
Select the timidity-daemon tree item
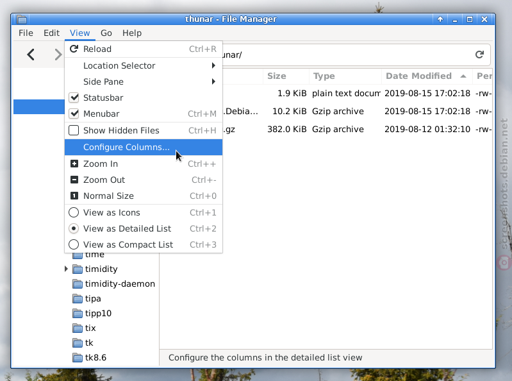pyautogui.click(x=120, y=284)
